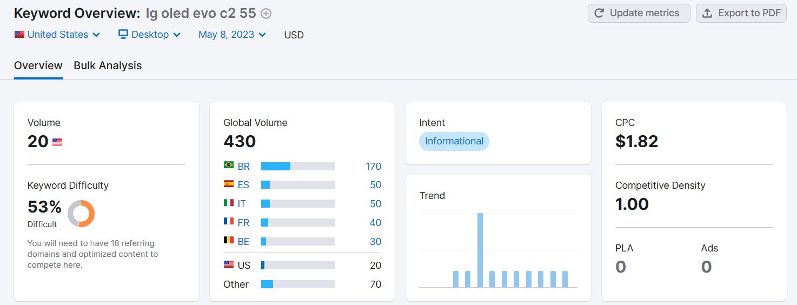Viewport: 797px width, 305px height.
Task: Open the ES country link
Action: click(x=243, y=185)
